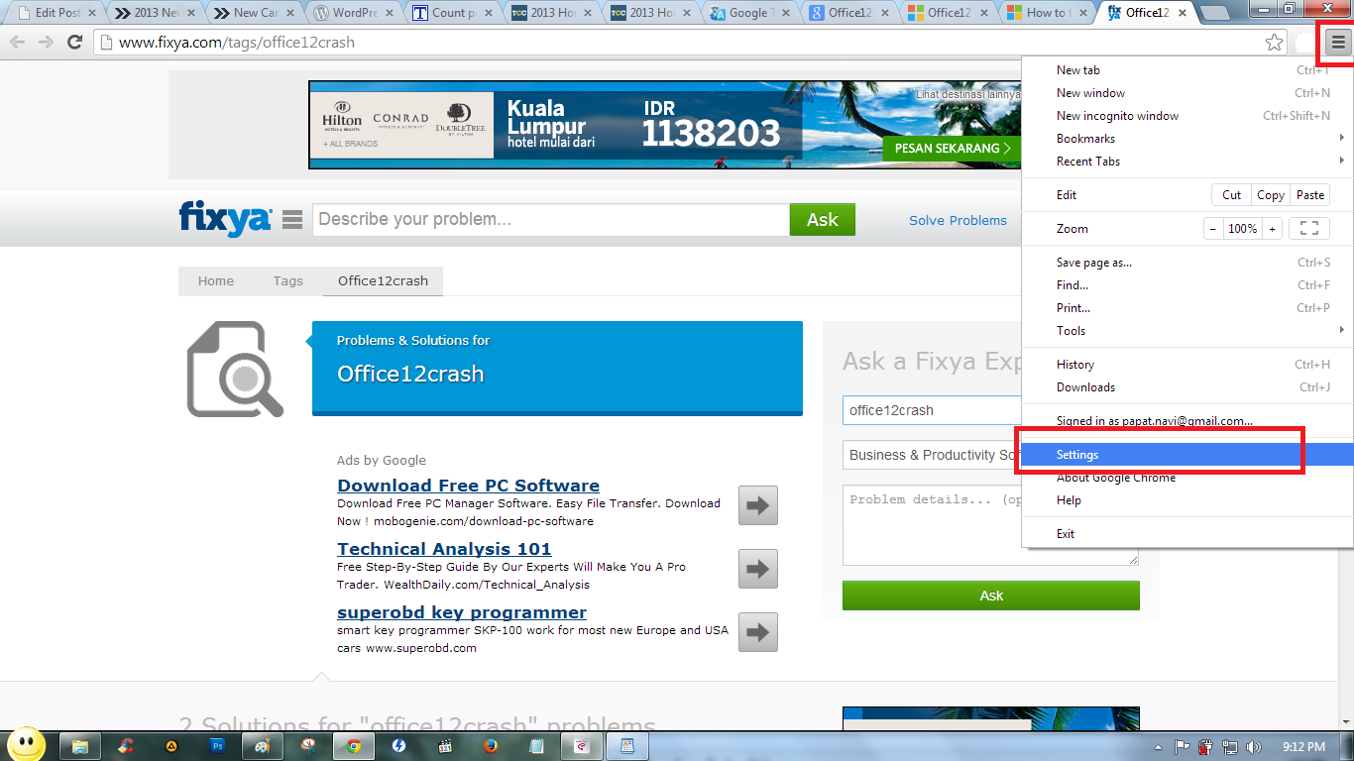
Task: Click the wide green Ask button under Problem details
Action: click(x=991, y=596)
